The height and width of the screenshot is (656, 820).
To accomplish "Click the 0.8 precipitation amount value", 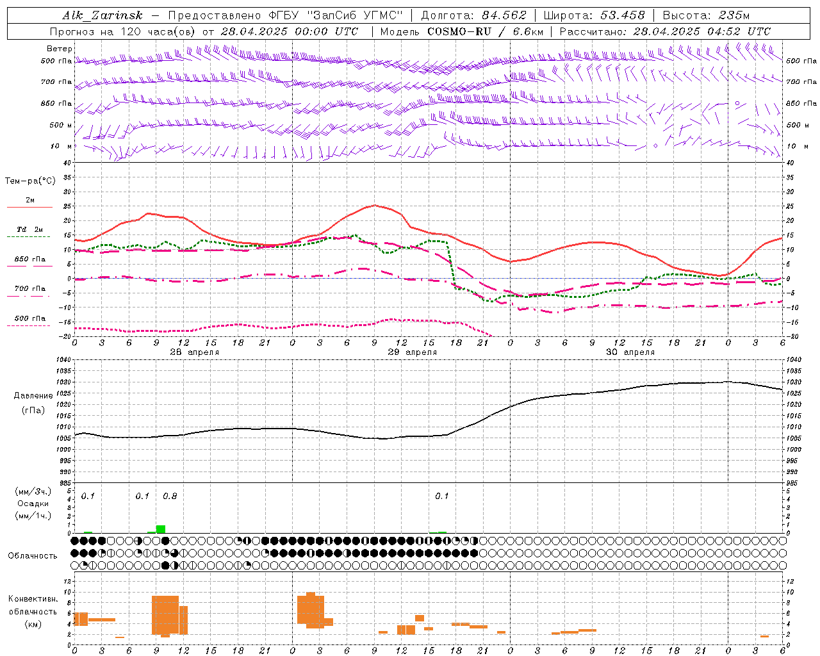I will pyautogui.click(x=170, y=496).
